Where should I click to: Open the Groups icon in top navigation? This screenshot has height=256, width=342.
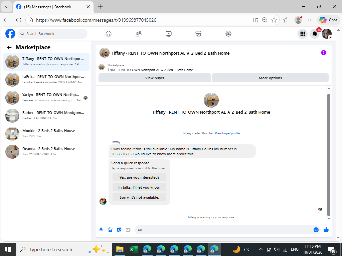click(x=228, y=34)
